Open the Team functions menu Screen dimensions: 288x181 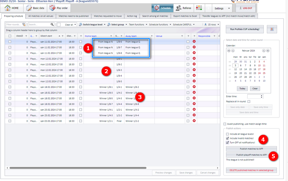[138, 24]
